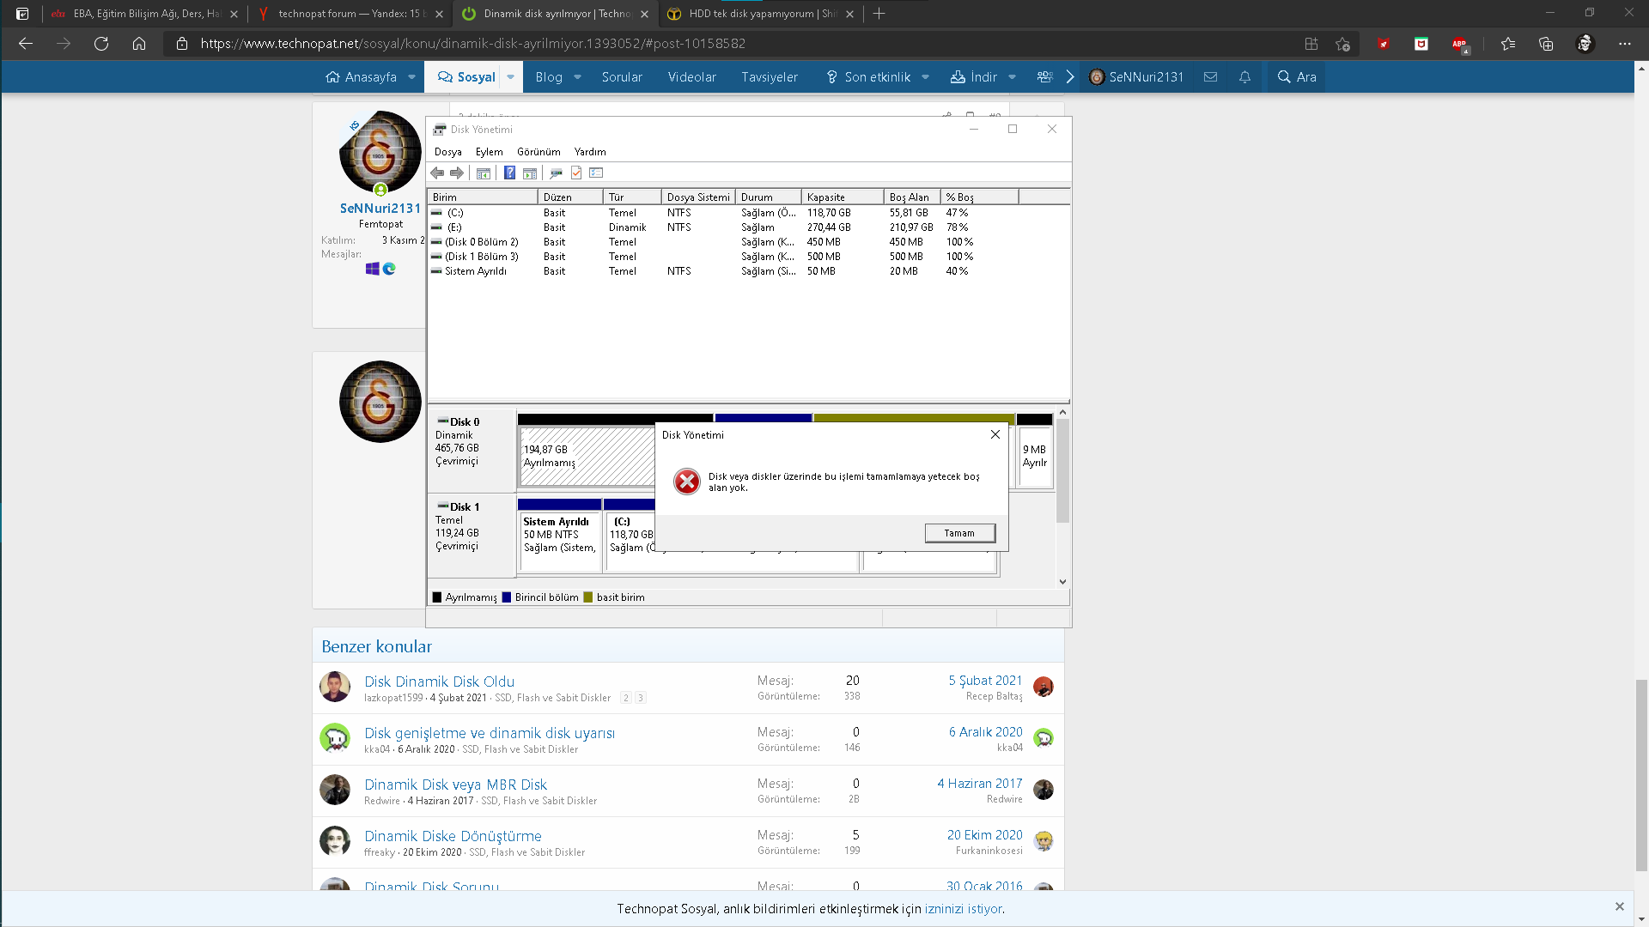The height and width of the screenshot is (927, 1649).
Task: Expand the Anasayfa dropdown arrow
Action: (x=411, y=77)
